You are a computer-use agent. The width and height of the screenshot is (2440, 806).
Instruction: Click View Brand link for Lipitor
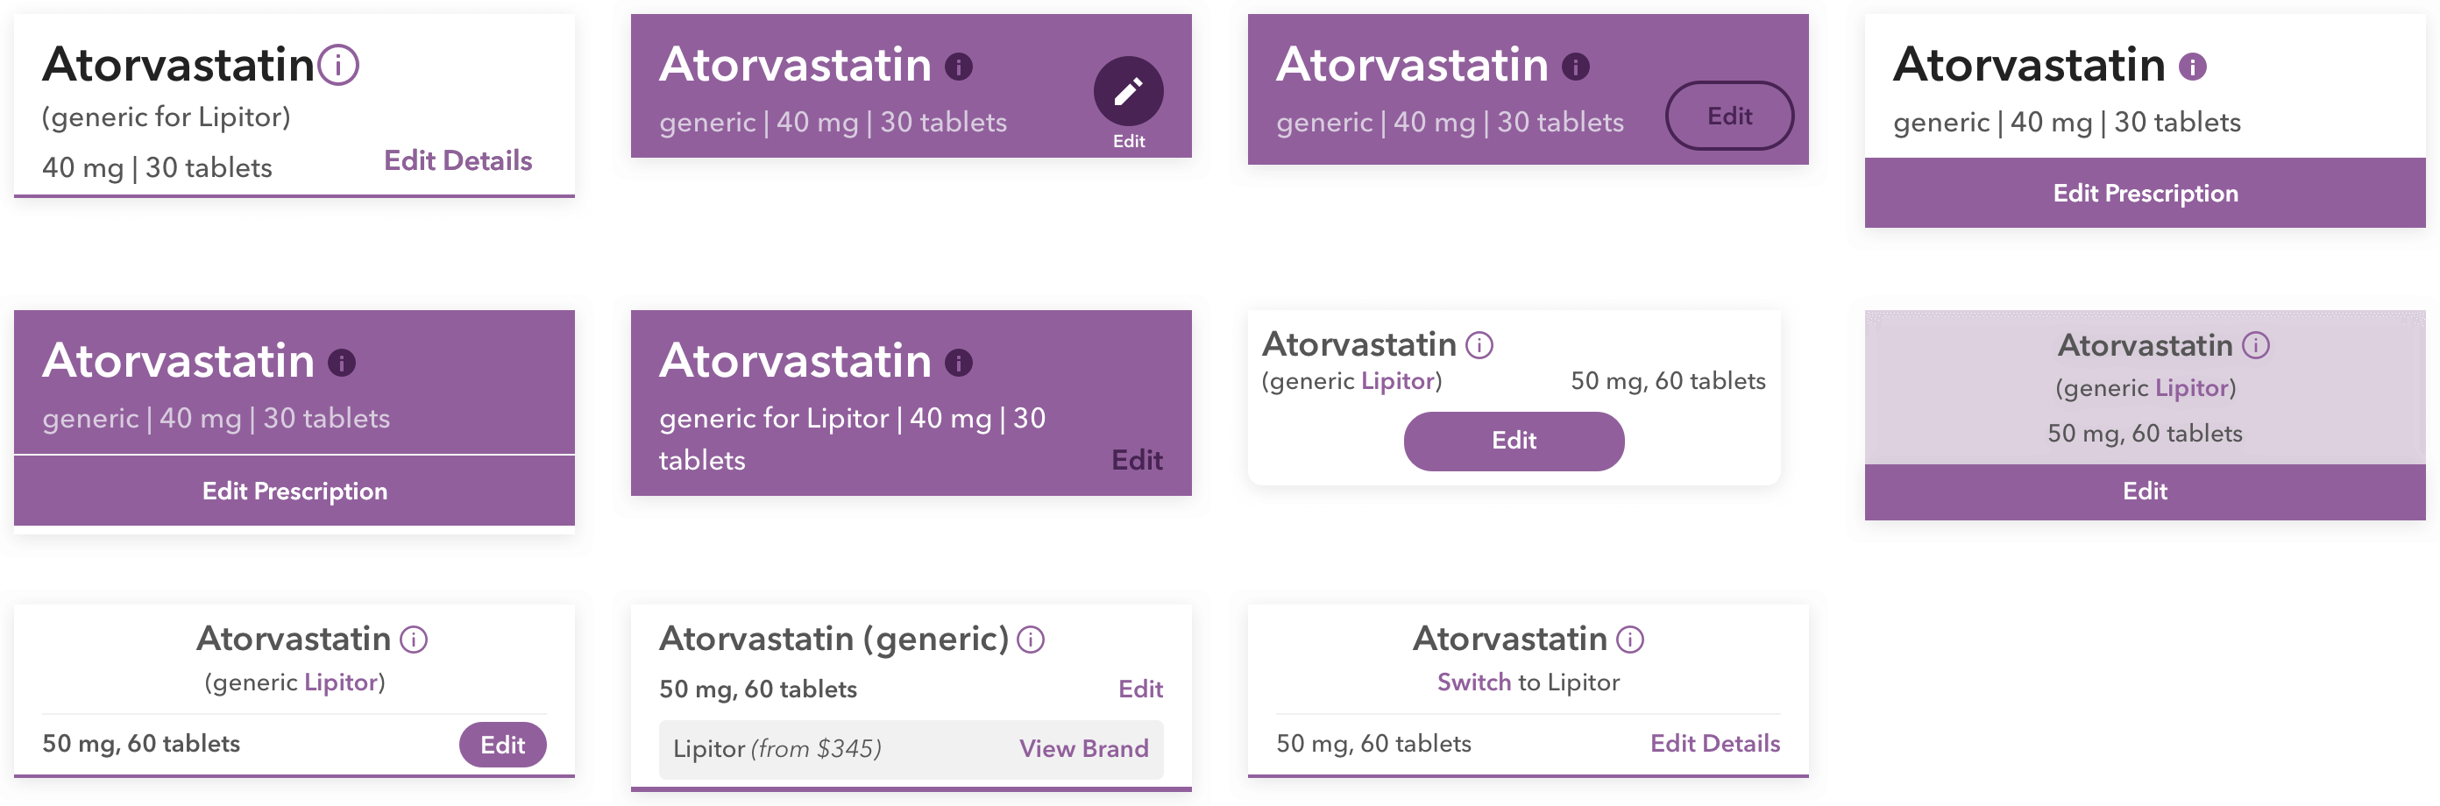[x=1083, y=748]
